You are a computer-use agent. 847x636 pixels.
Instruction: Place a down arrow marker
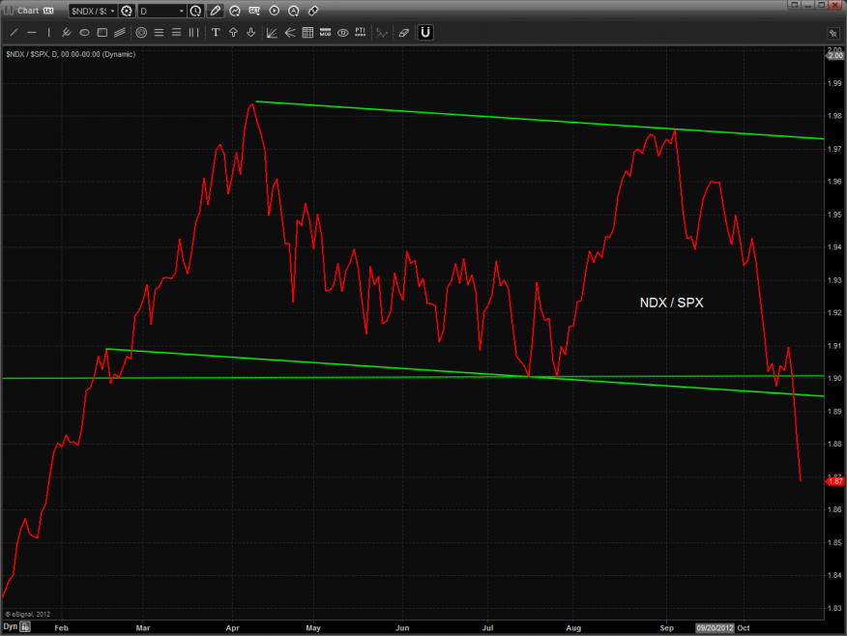click(250, 33)
